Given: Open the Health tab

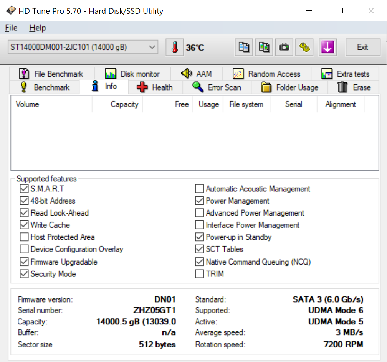Looking at the screenshot, I should pyautogui.click(x=155, y=87).
